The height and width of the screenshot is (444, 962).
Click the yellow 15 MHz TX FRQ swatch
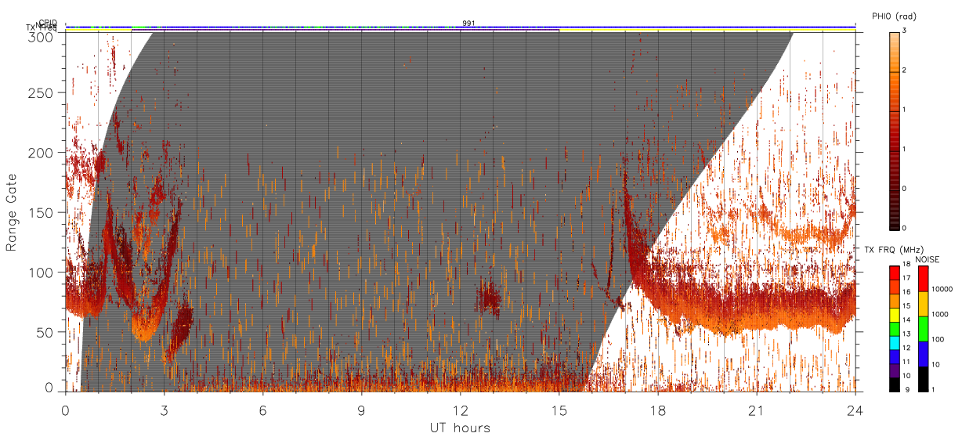[894, 315]
